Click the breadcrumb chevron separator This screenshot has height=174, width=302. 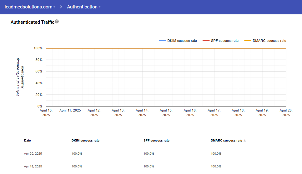61,7
